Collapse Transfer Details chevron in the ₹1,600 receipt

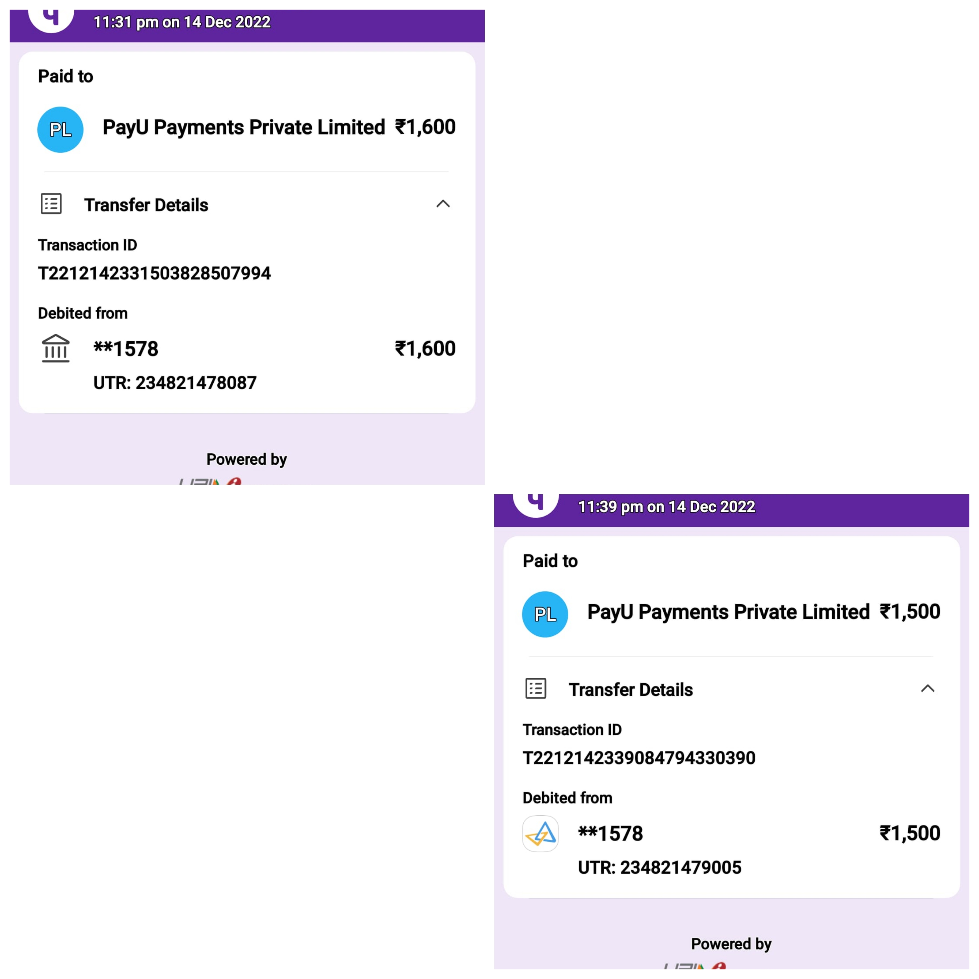click(443, 204)
